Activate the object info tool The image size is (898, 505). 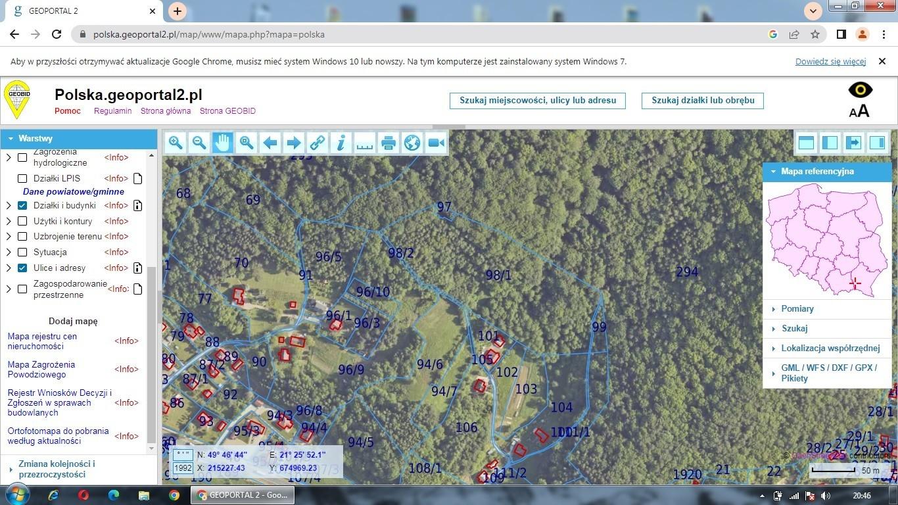click(341, 143)
